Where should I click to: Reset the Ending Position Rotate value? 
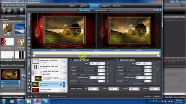pos(155,74)
